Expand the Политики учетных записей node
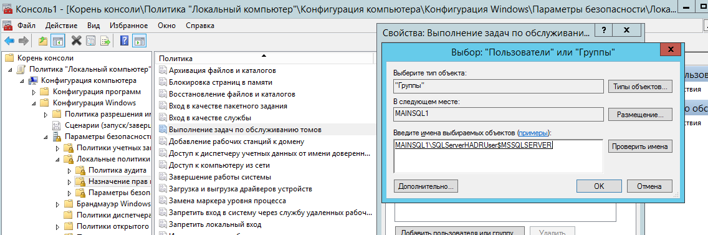The width and height of the screenshot is (708, 235). 57,148
